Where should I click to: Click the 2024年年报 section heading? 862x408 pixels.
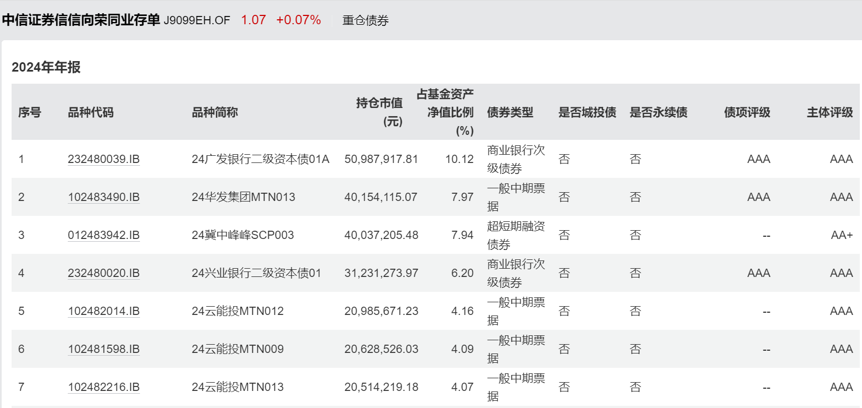46,68
